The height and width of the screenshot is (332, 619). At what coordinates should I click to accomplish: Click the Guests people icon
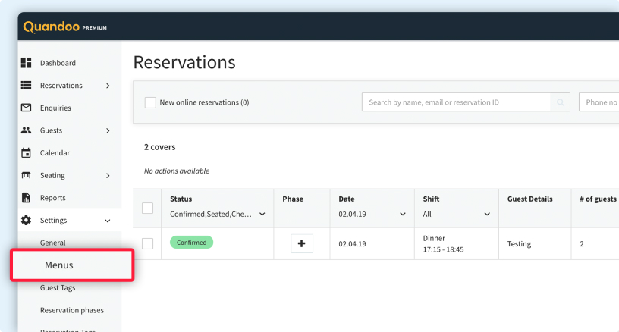26,130
